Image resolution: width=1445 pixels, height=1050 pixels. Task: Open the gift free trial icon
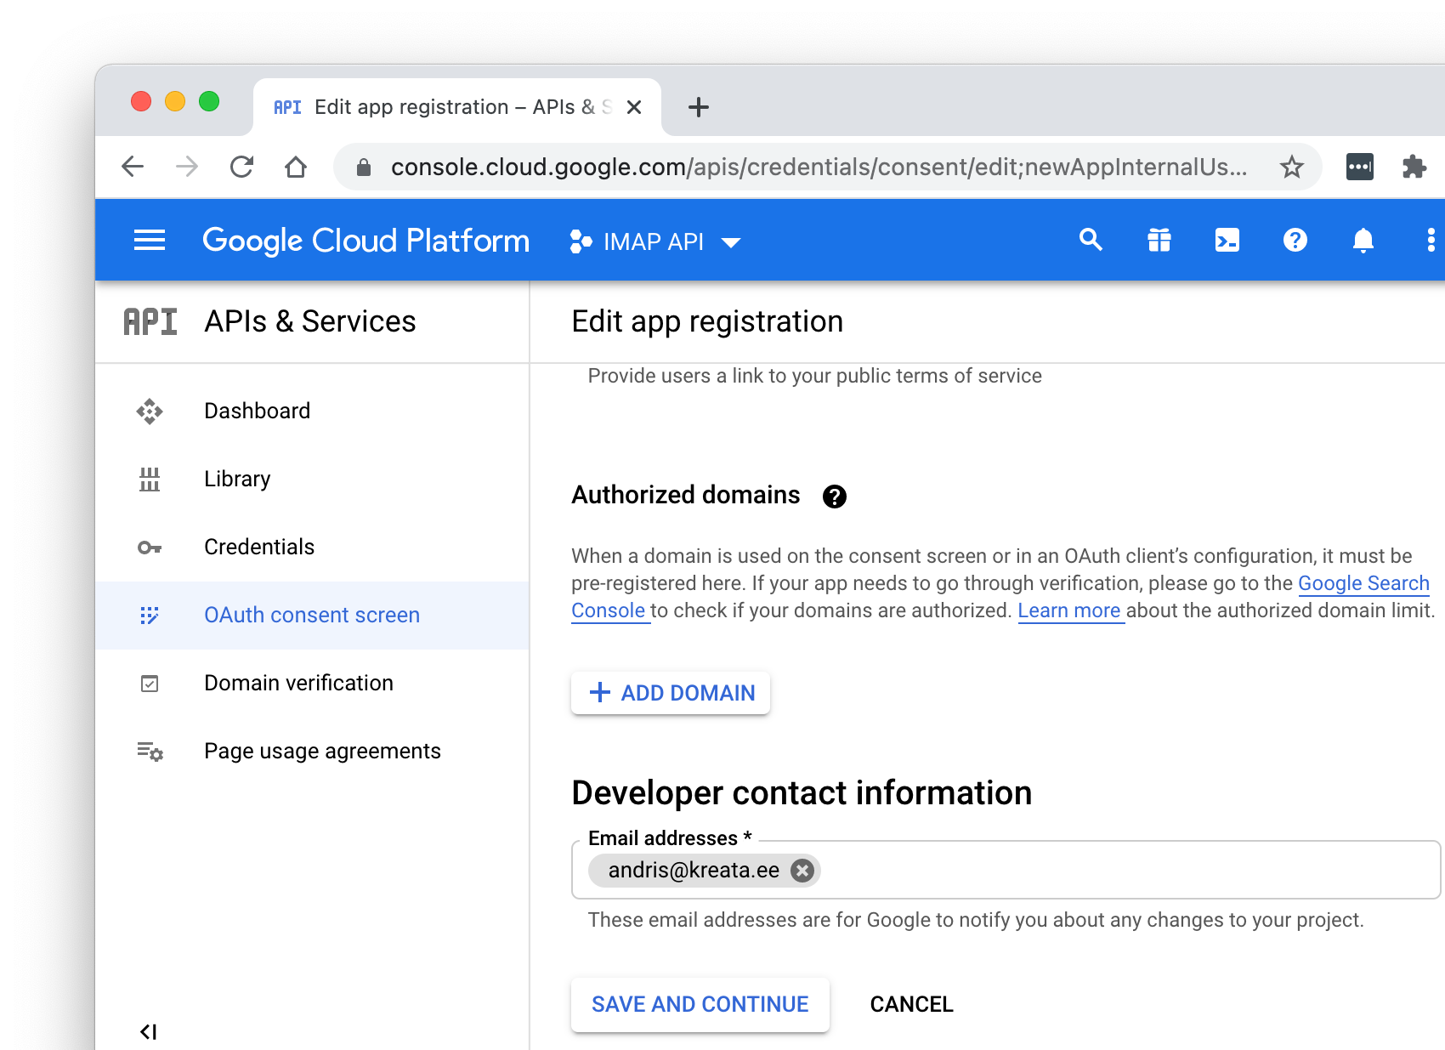click(1159, 241)
